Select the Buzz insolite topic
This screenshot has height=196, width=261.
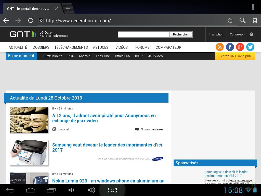[53, 56]
